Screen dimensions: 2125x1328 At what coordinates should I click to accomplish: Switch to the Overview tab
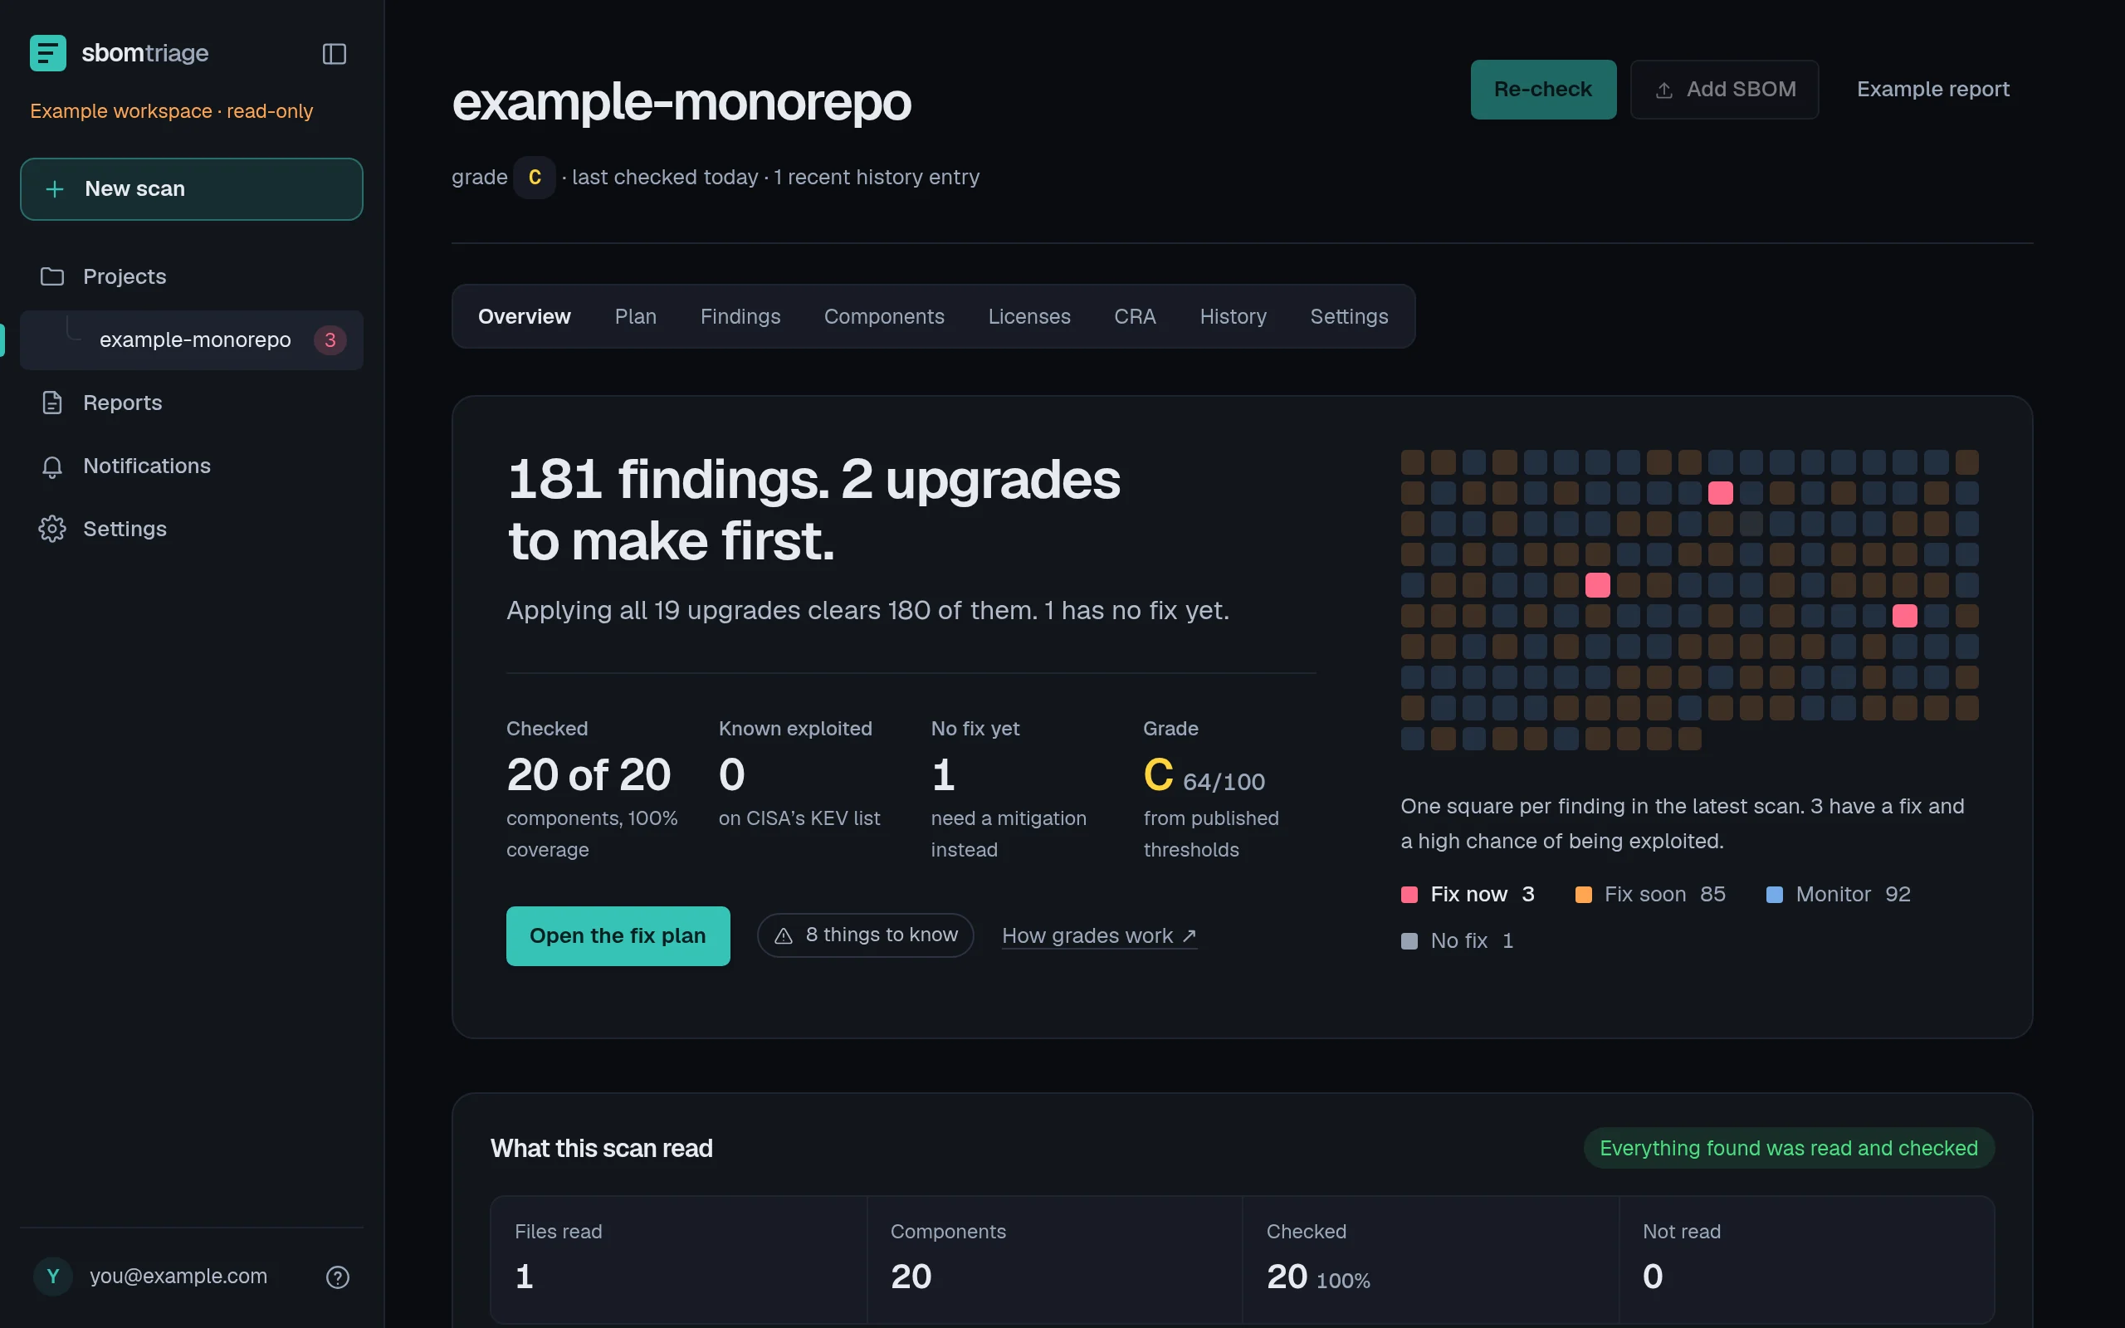525,316
